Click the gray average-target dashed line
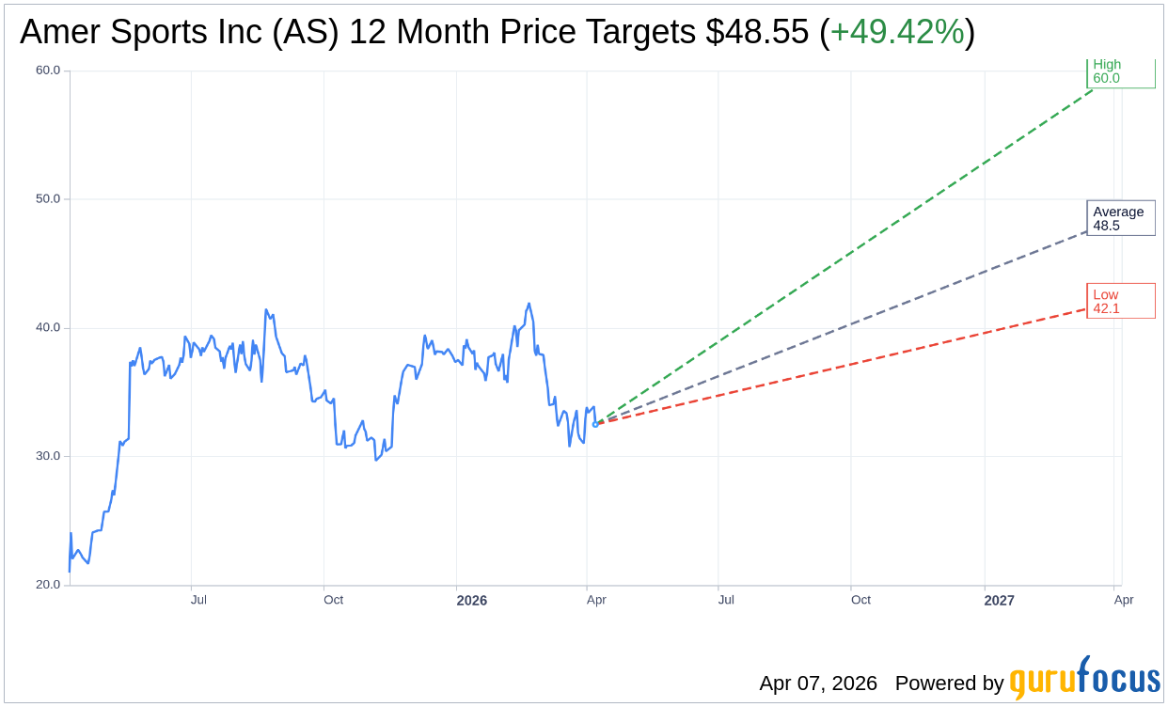 point(846,323)
